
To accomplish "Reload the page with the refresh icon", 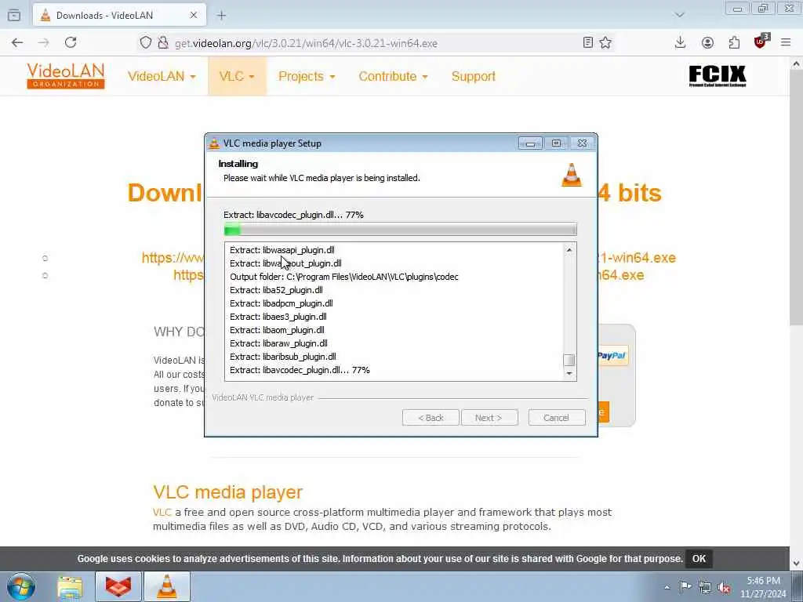I will [71, 43].
